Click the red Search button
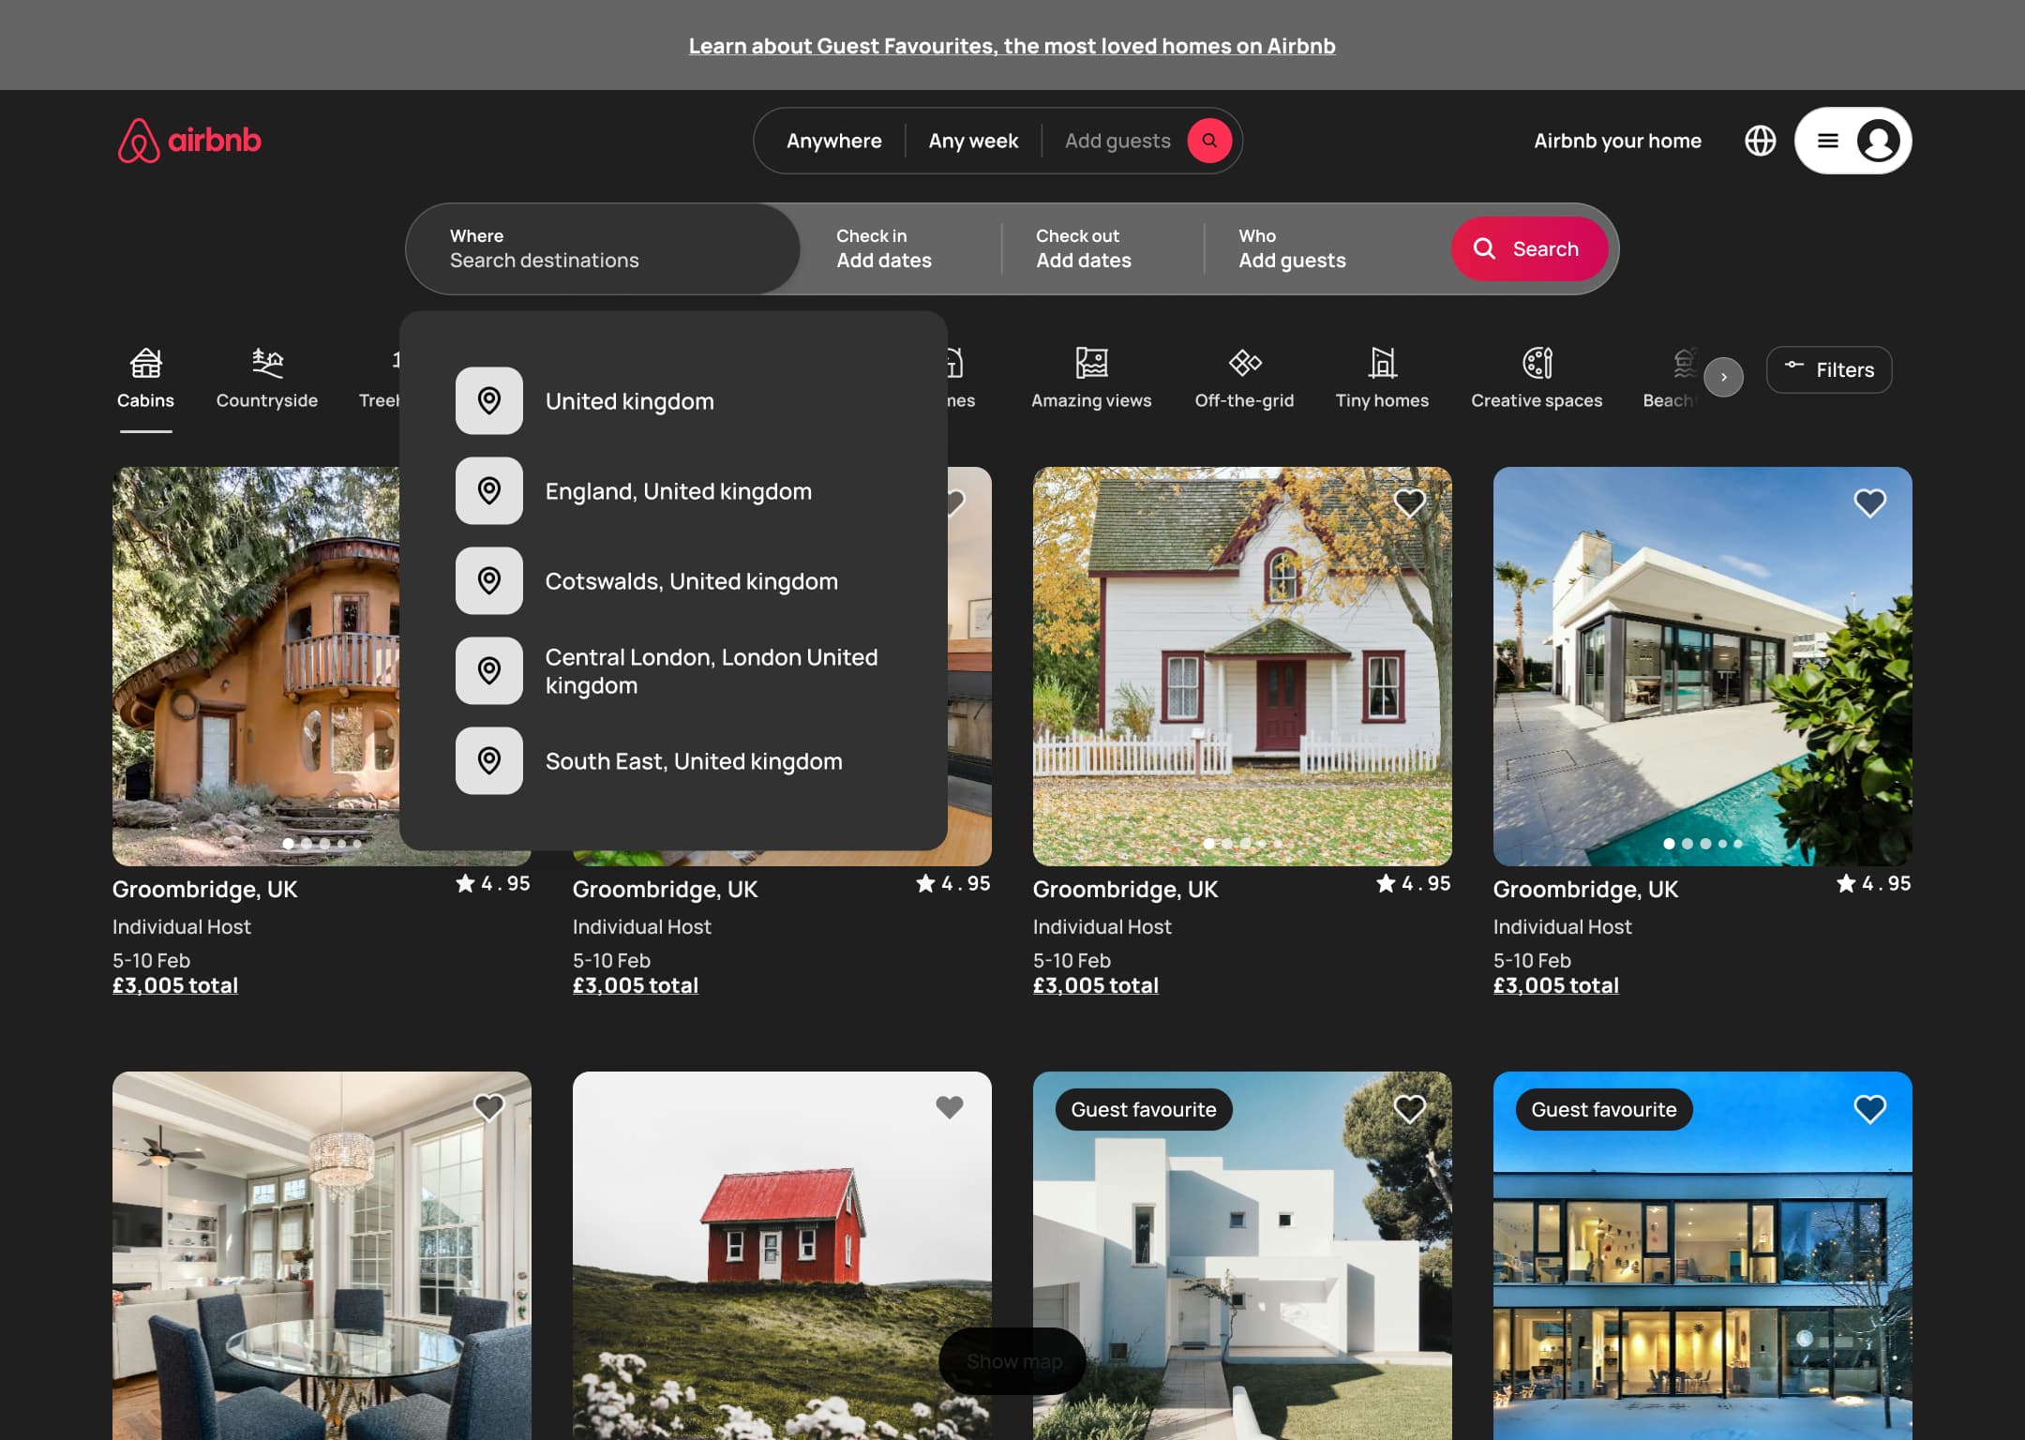 pyautogui.click(x=1529, y=248)
